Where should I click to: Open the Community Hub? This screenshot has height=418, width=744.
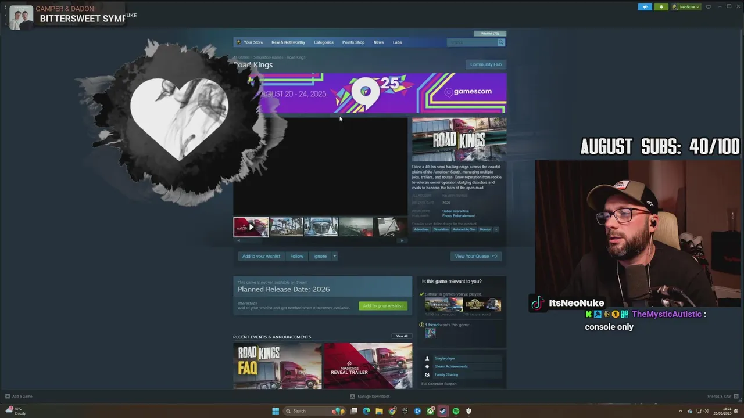(486, 64)
